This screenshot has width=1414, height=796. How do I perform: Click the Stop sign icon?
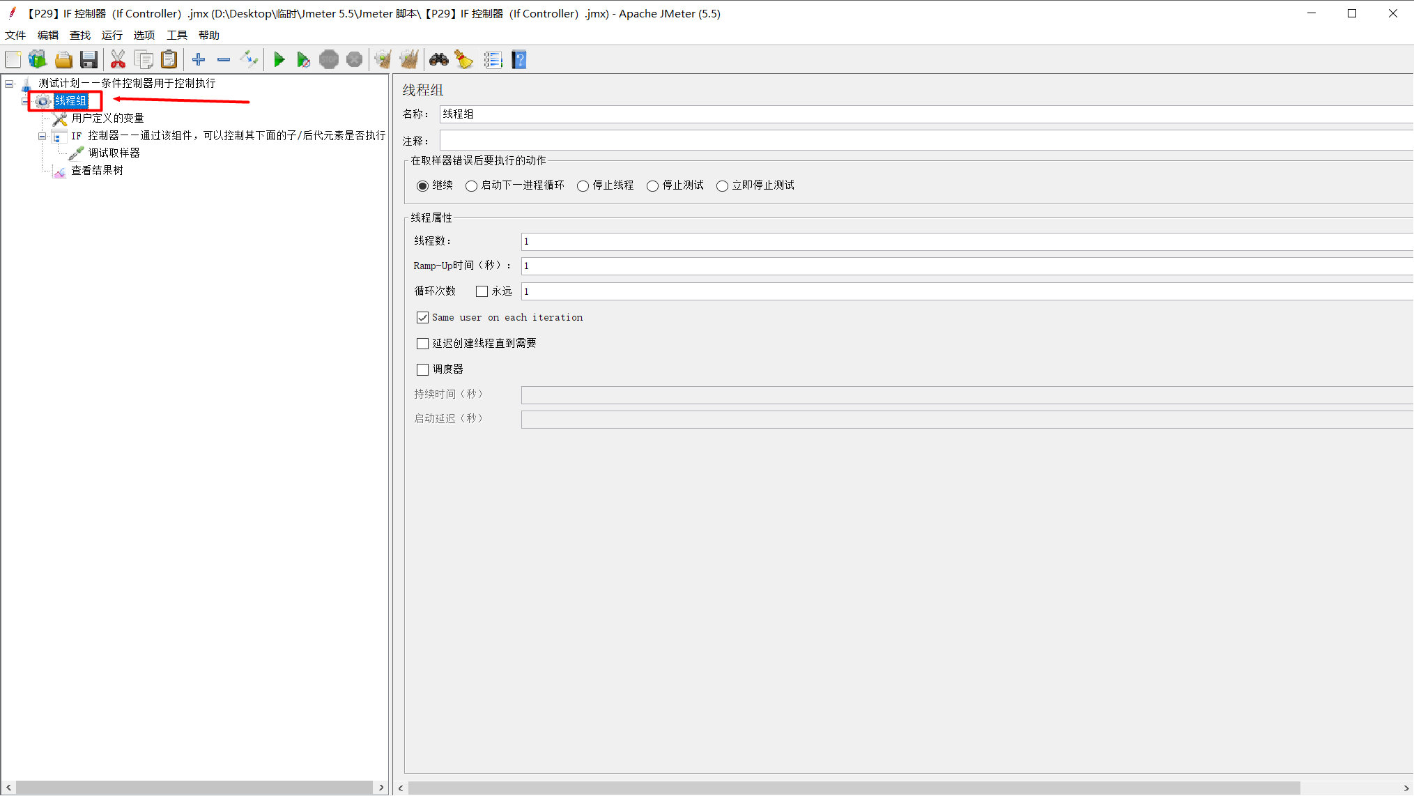(x=329, y=60)
